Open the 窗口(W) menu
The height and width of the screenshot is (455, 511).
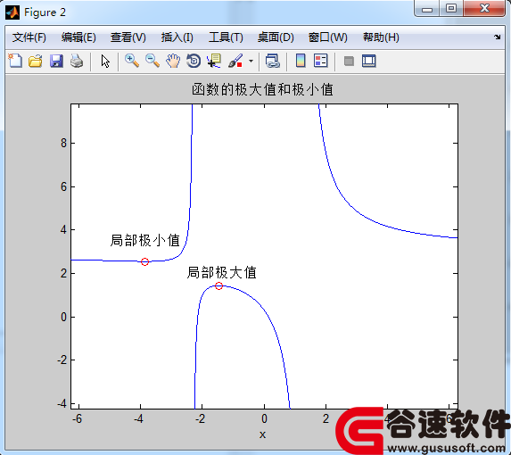point(327,37)
